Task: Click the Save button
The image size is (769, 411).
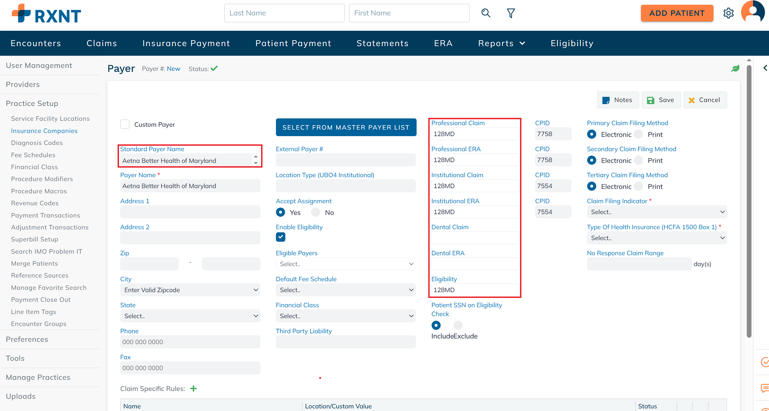Action: point(661,100)
